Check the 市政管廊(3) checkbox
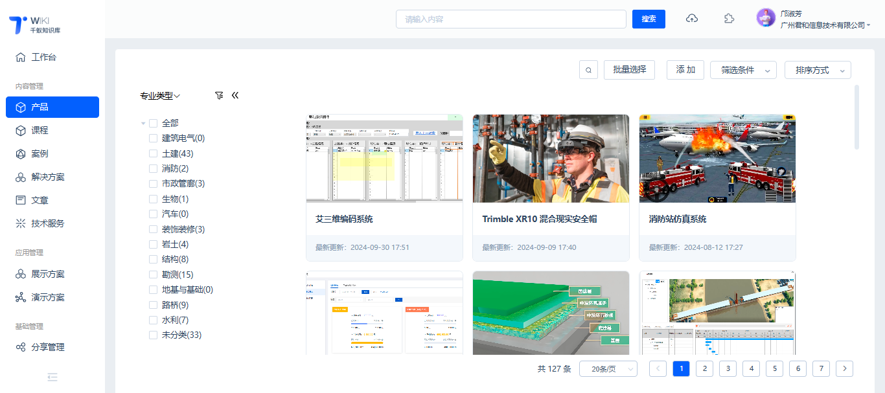 click(154, 183)
